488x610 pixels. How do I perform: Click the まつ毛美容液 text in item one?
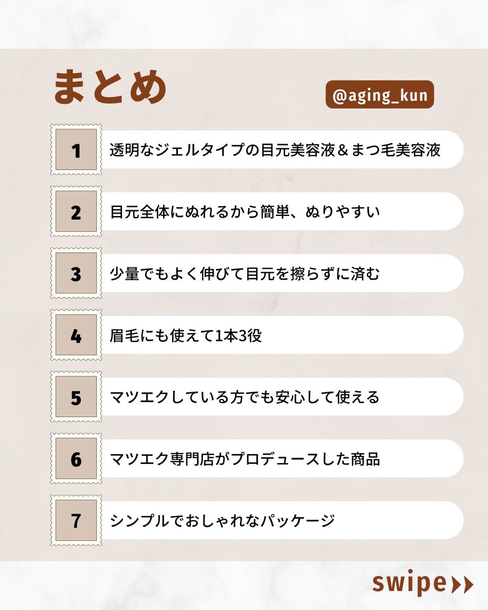(396, 150)
